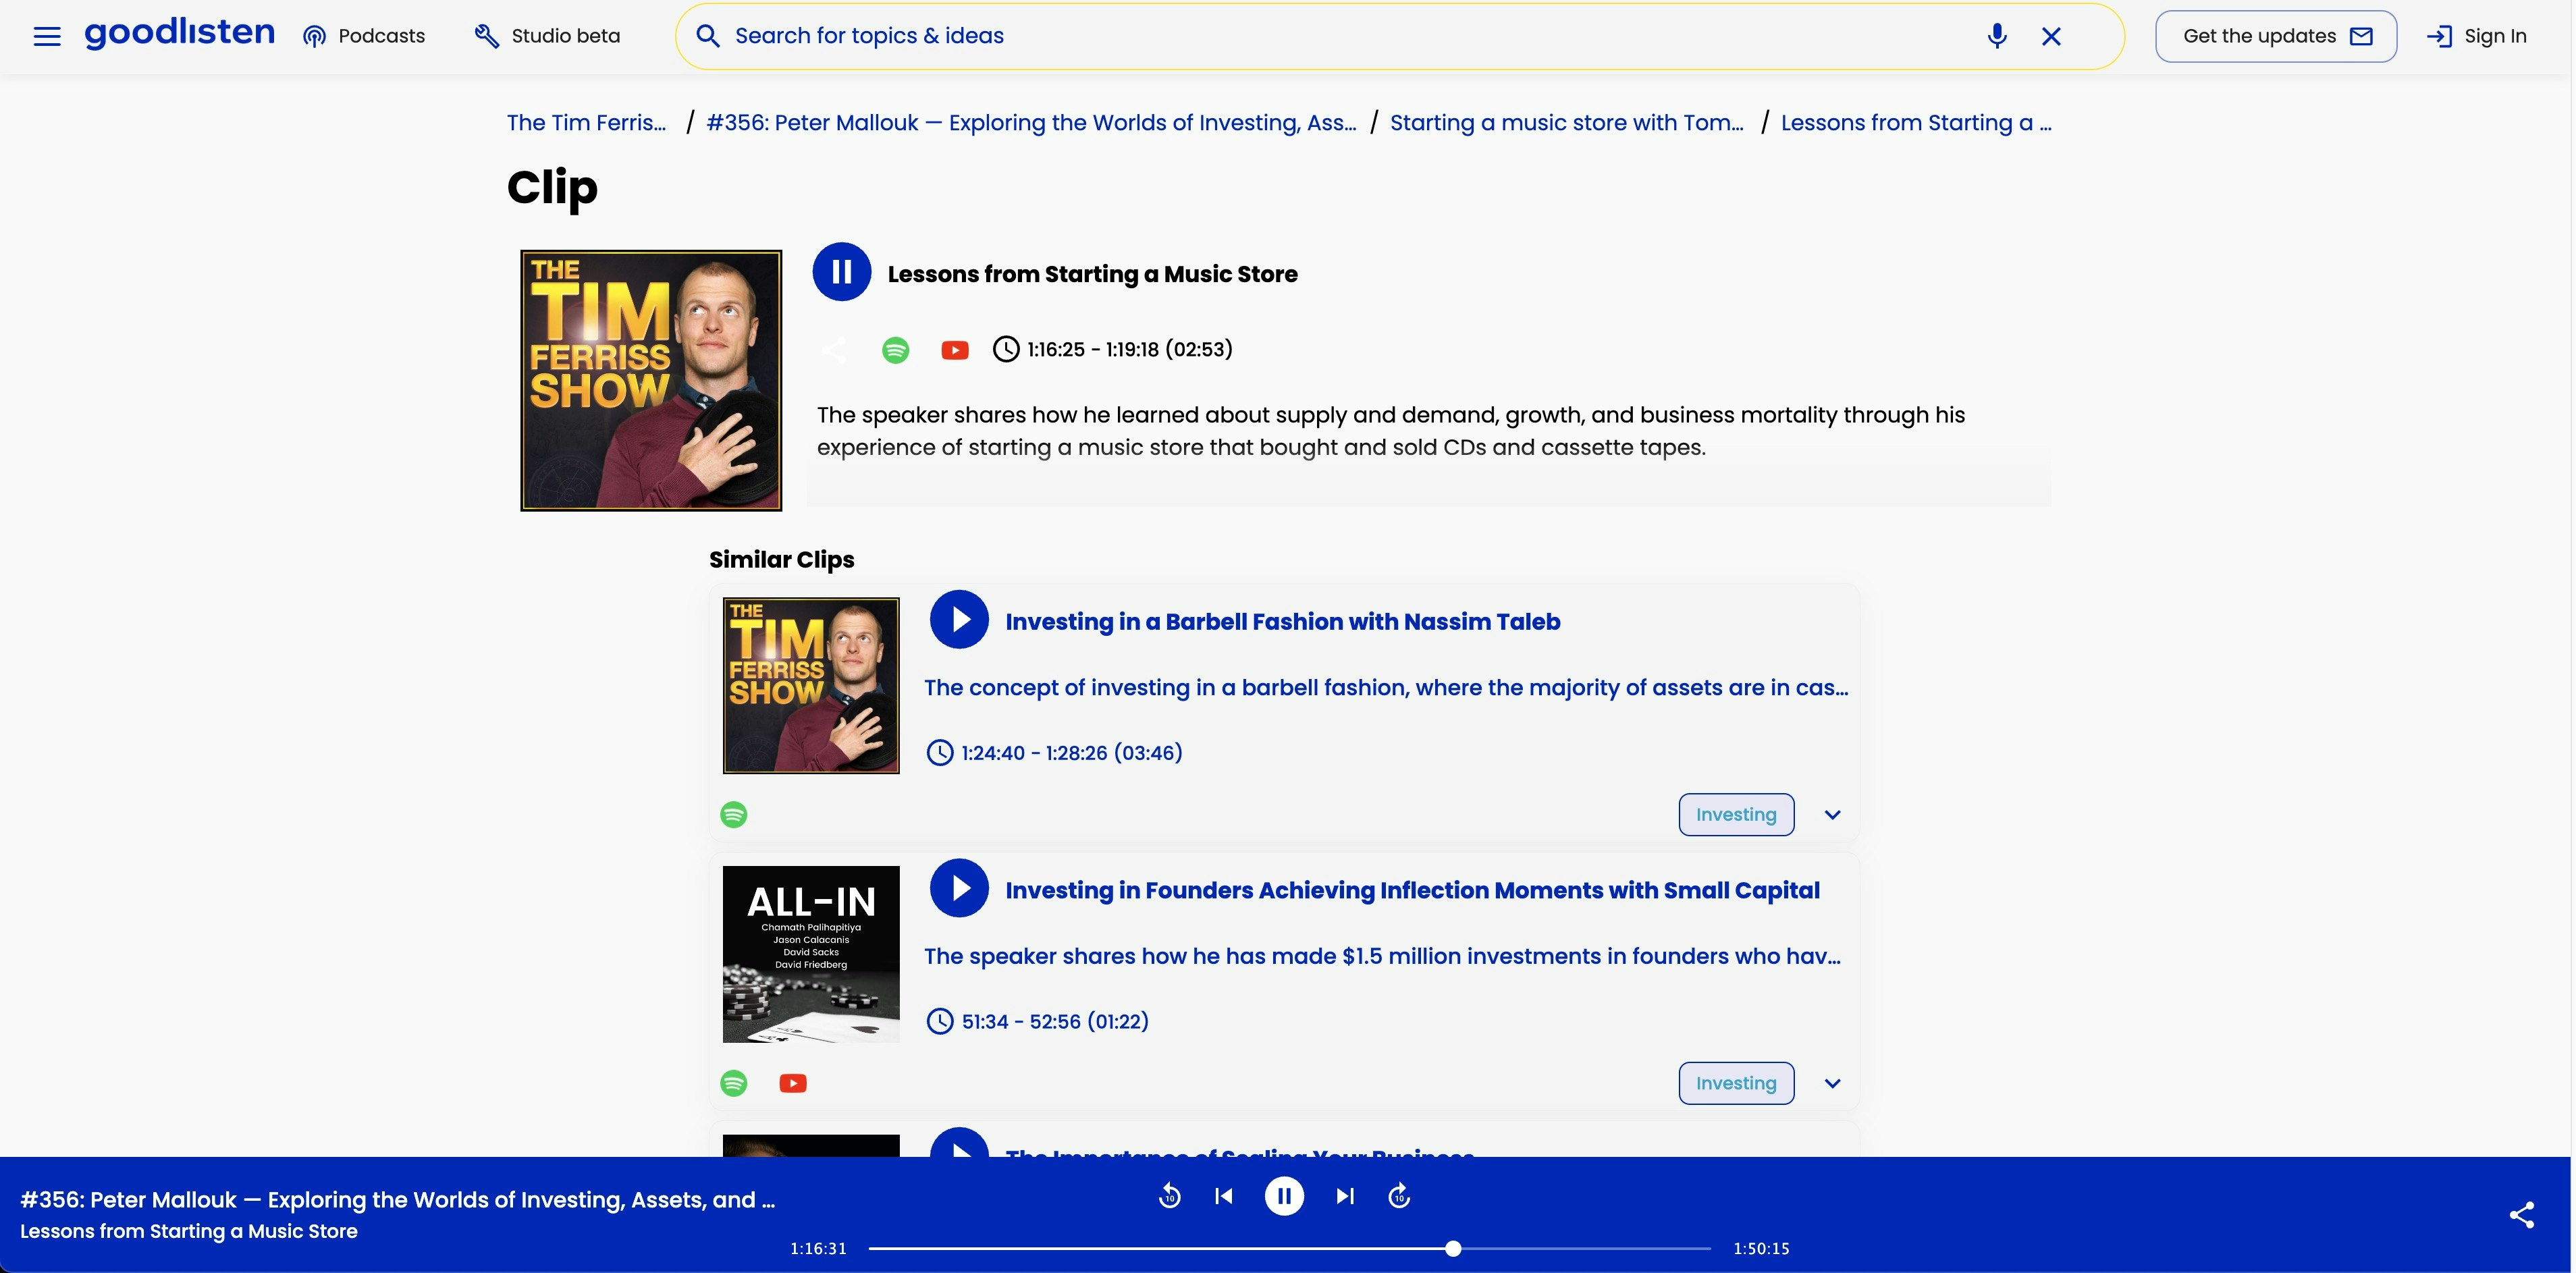Viewport: 2576px width, 1273px height.
Task: Click the playback progress slider handle
Action: 1453,1248
